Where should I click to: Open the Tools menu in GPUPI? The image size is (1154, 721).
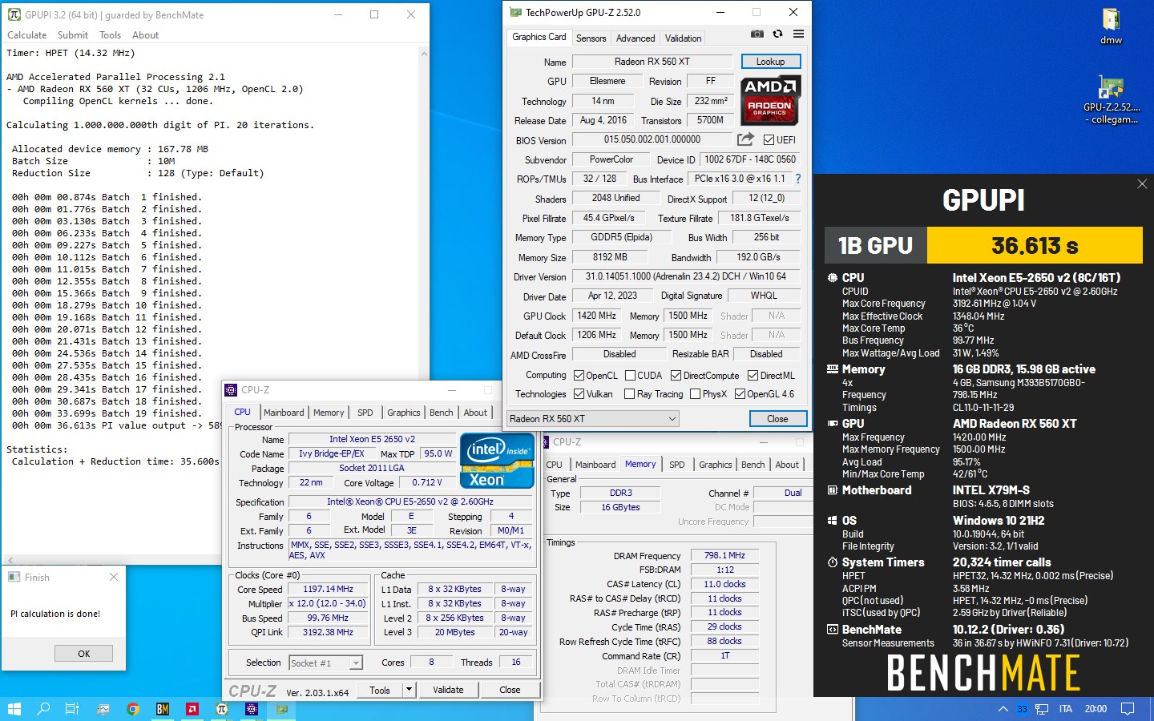(x=111, y=35)
